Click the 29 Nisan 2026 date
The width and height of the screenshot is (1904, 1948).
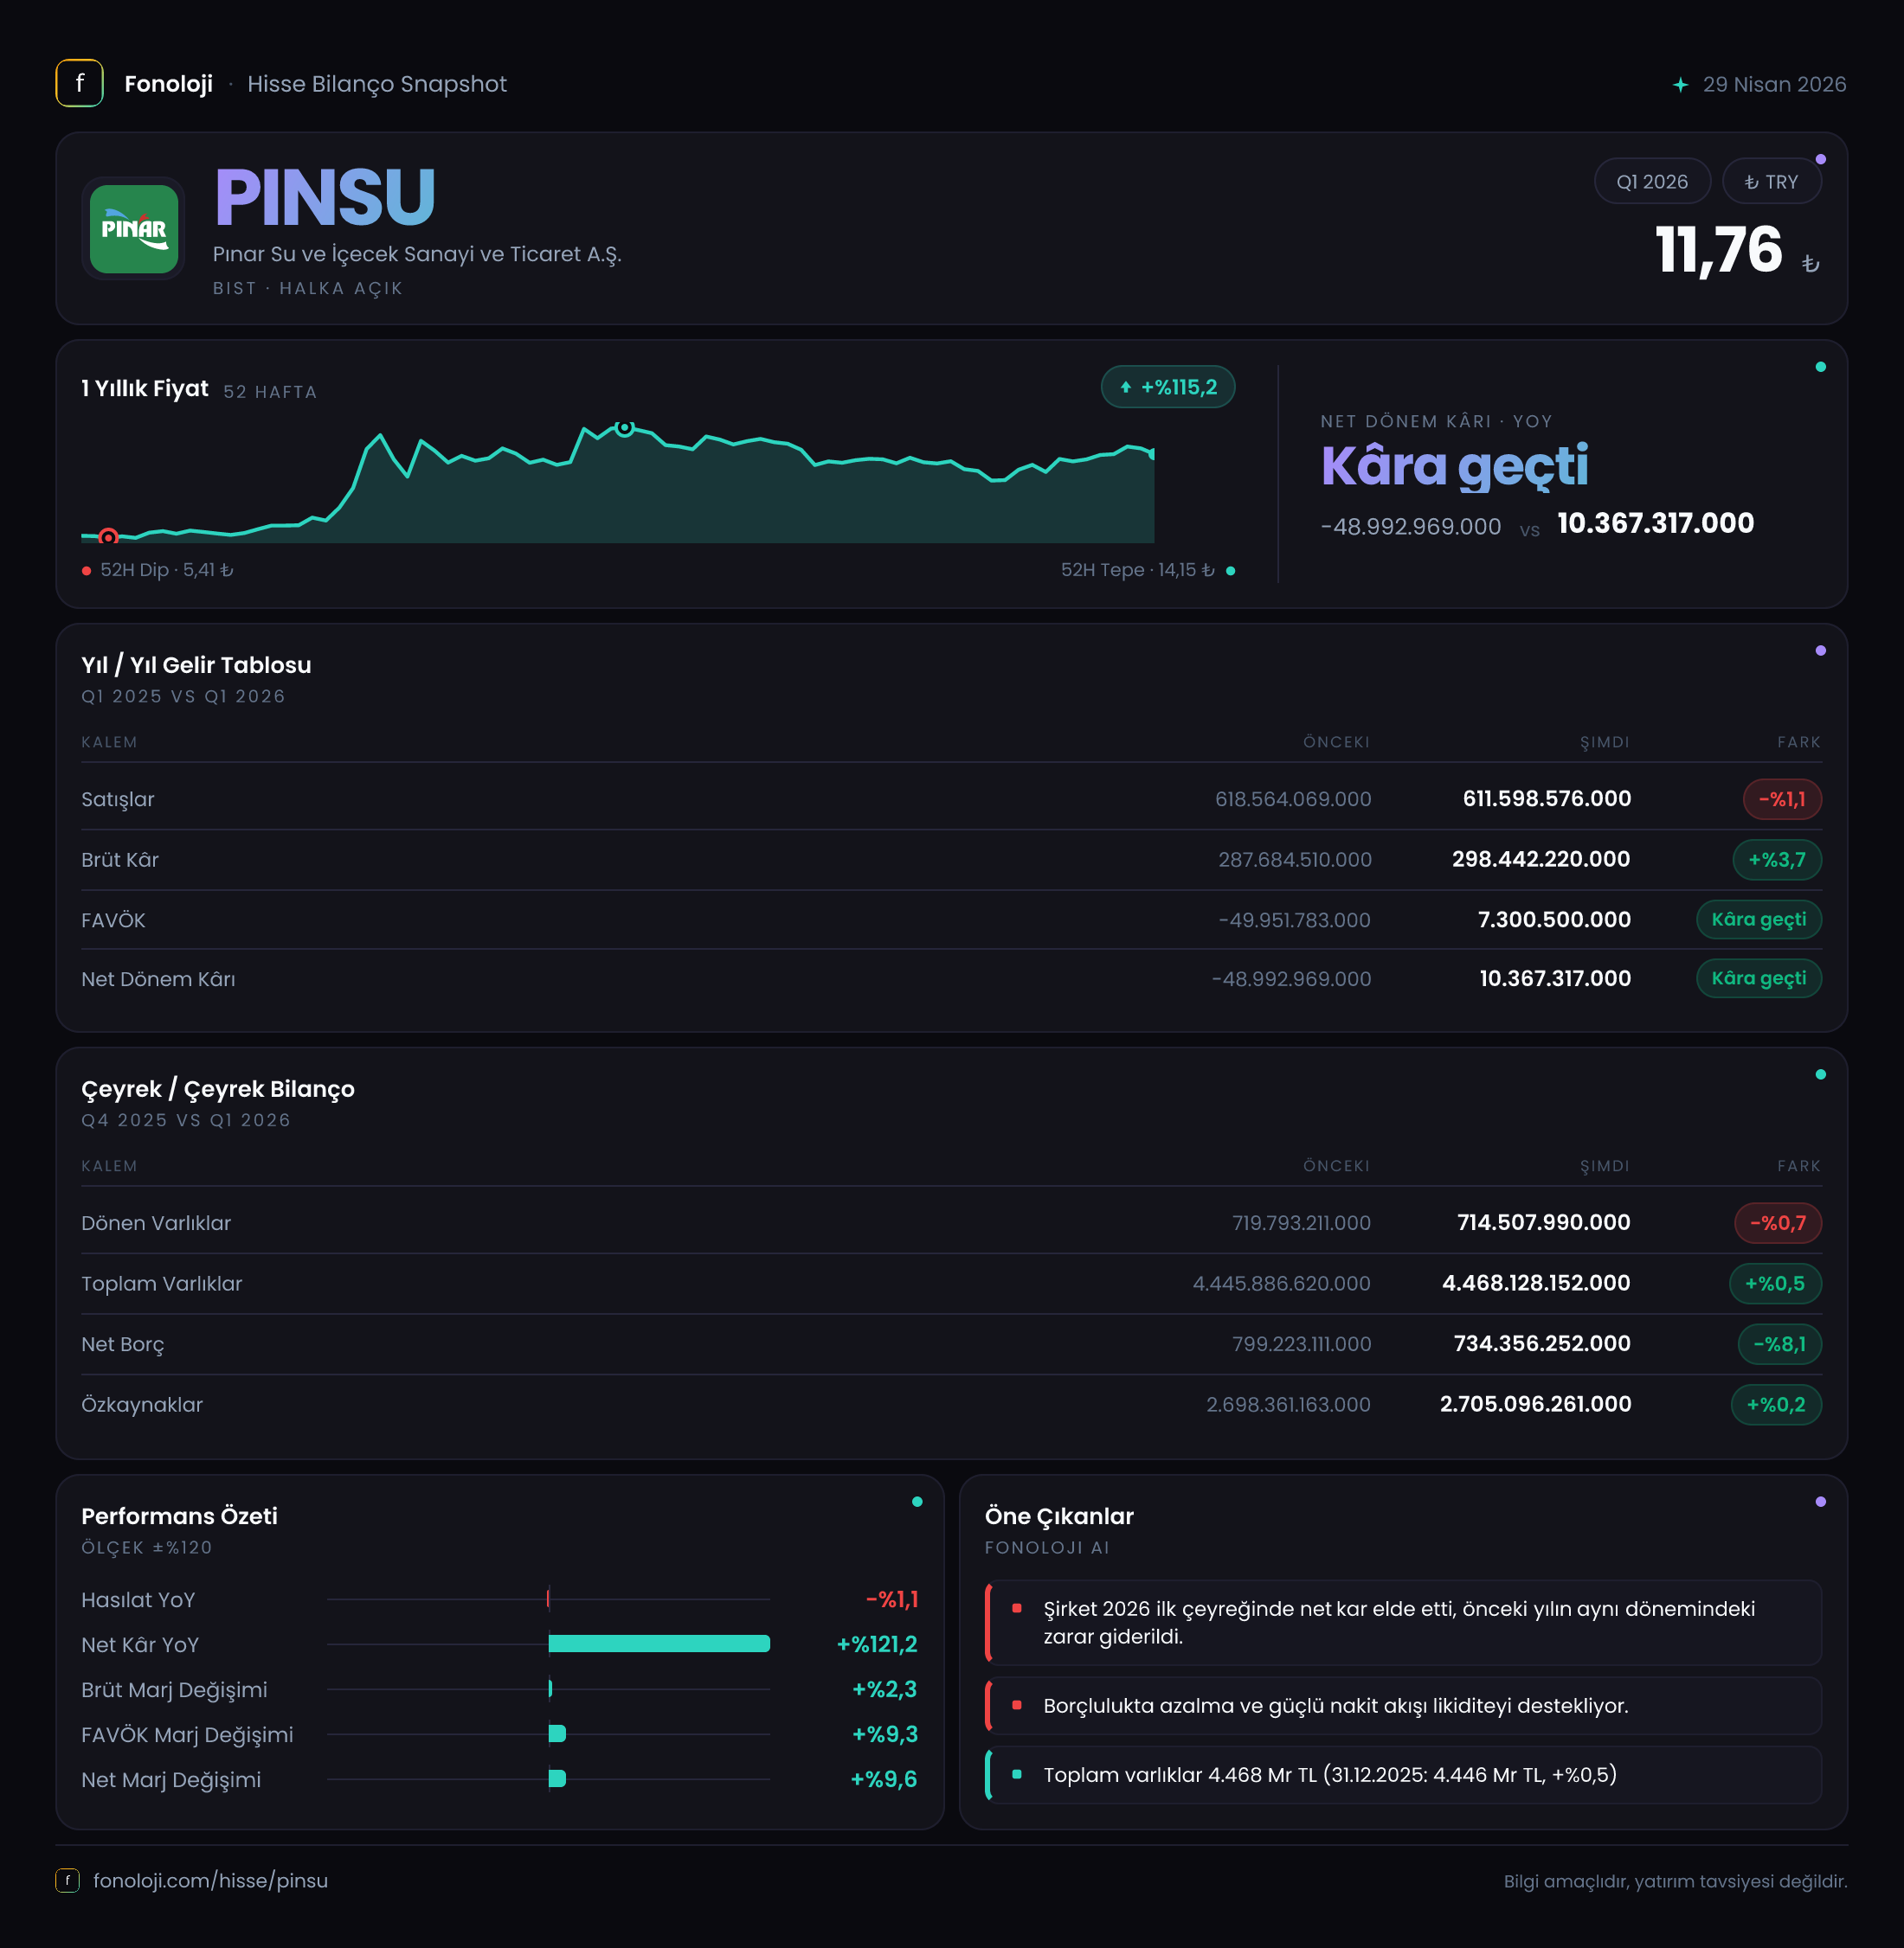coord(1774,85)
